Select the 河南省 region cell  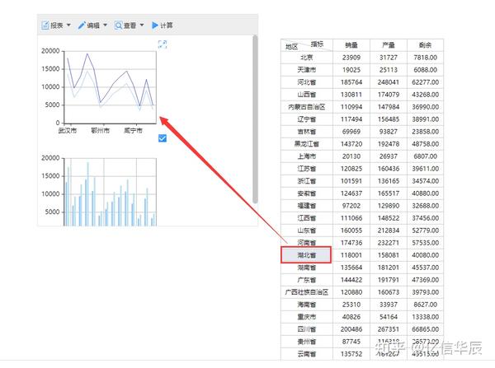307,242
